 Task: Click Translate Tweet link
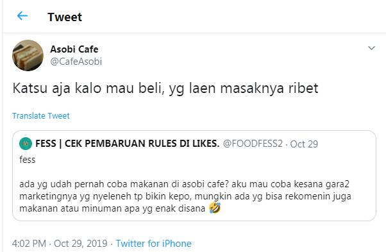pos(41,115)
